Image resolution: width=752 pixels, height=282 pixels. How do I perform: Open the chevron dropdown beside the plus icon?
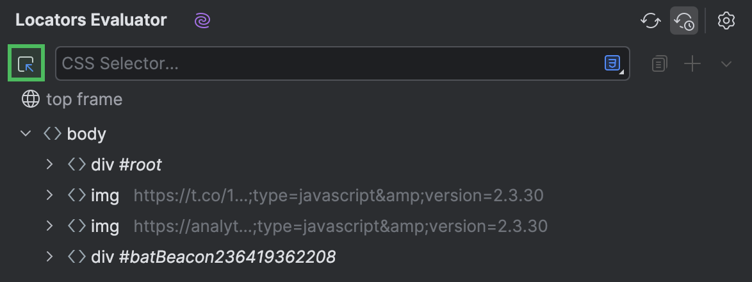point(726,63)
